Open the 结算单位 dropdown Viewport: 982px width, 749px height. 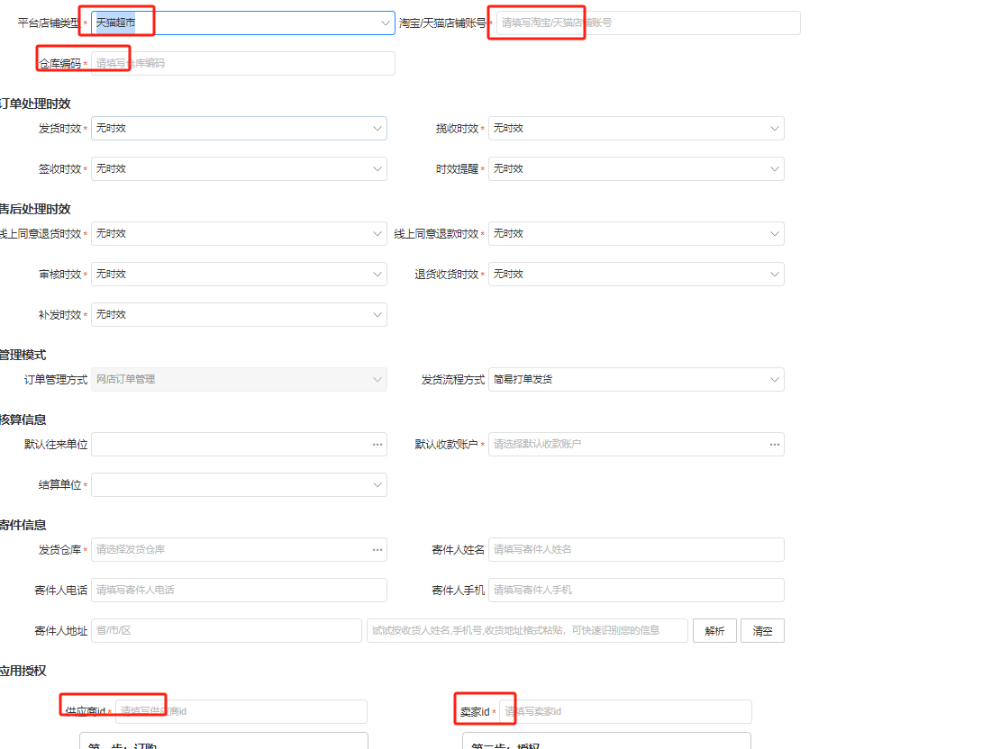point(240,485)
